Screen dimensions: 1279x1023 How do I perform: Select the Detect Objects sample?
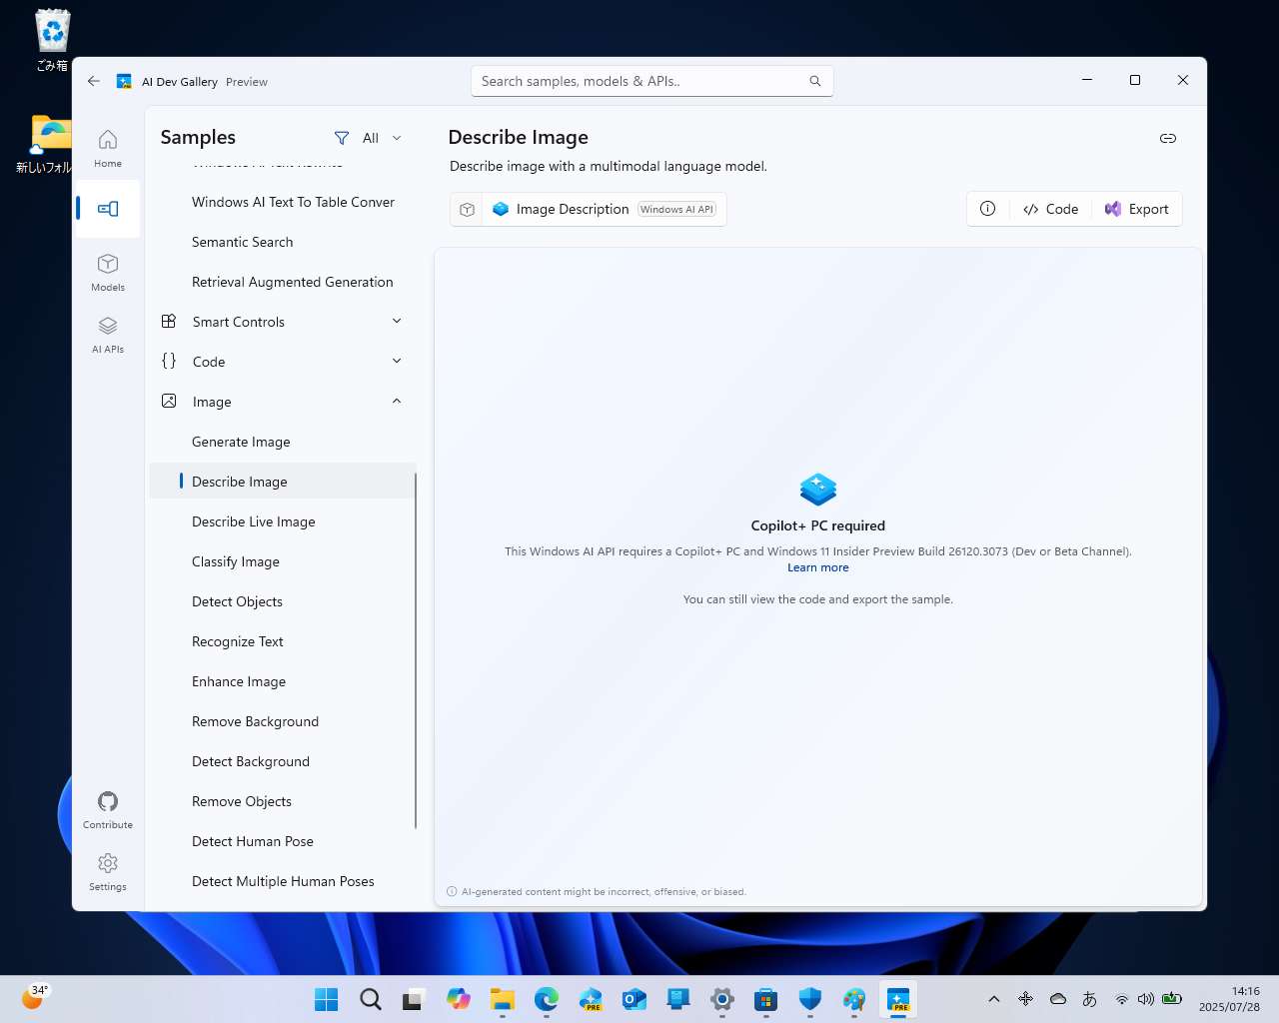click(237, 601)
